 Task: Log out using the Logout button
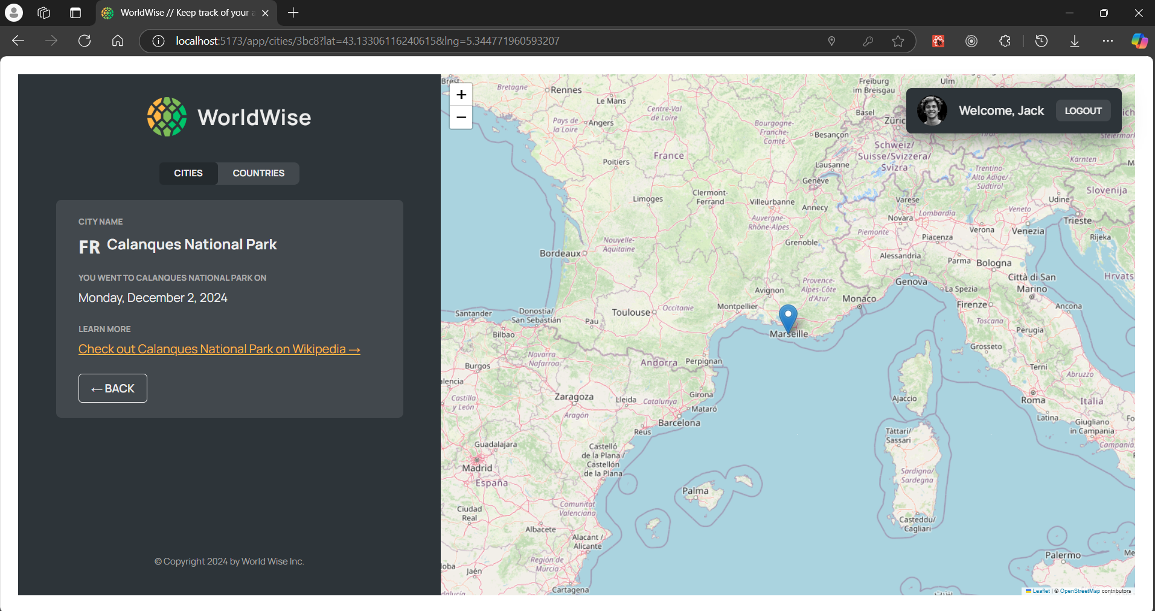pos(1083,110)
